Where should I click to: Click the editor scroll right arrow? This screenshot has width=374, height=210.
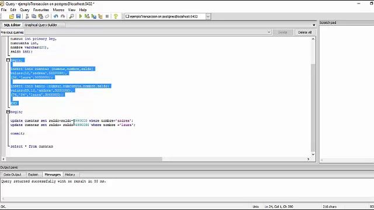(308, 159)
